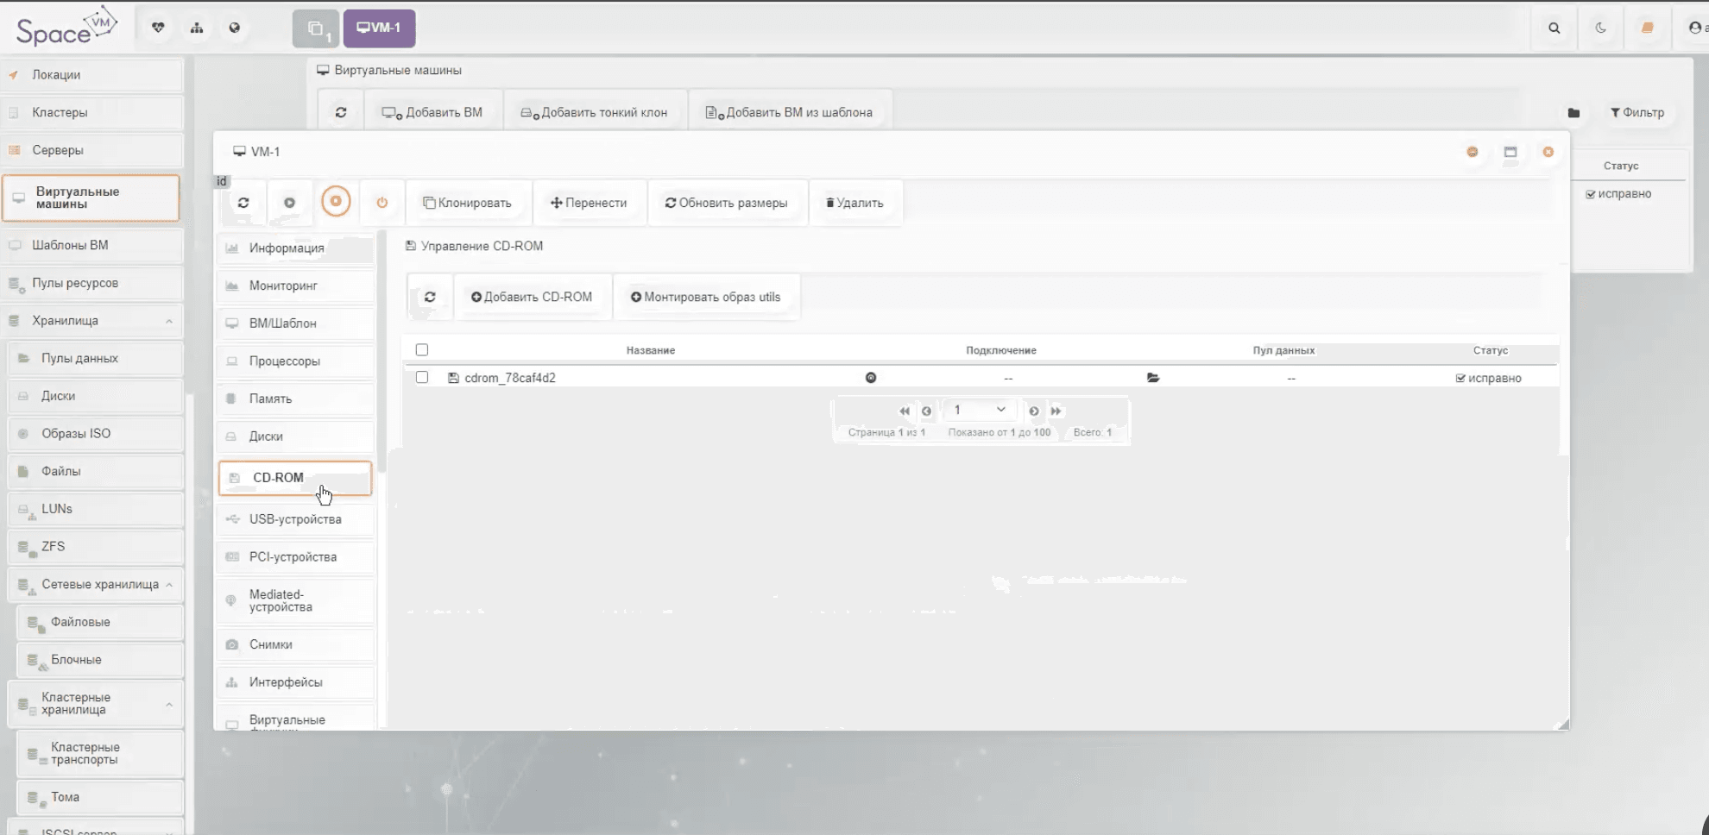
Task: Click the hierarchy tree icon in header
Action: [x=197, y=28]
